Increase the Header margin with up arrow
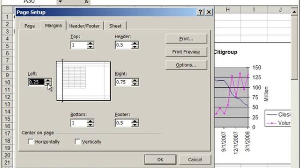Screen dimensions: 300x168 [135, 43]
